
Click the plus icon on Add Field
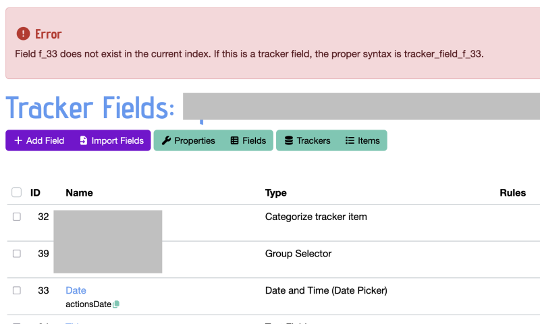(x=18, y=140)
